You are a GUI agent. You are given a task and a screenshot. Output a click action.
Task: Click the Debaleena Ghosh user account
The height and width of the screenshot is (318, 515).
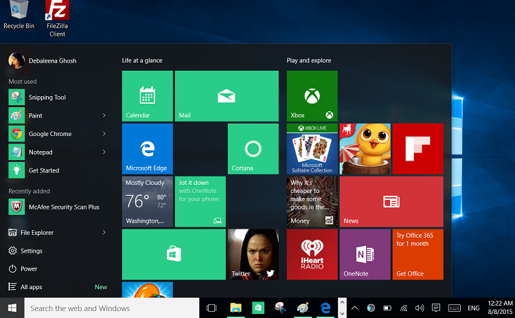43,60
